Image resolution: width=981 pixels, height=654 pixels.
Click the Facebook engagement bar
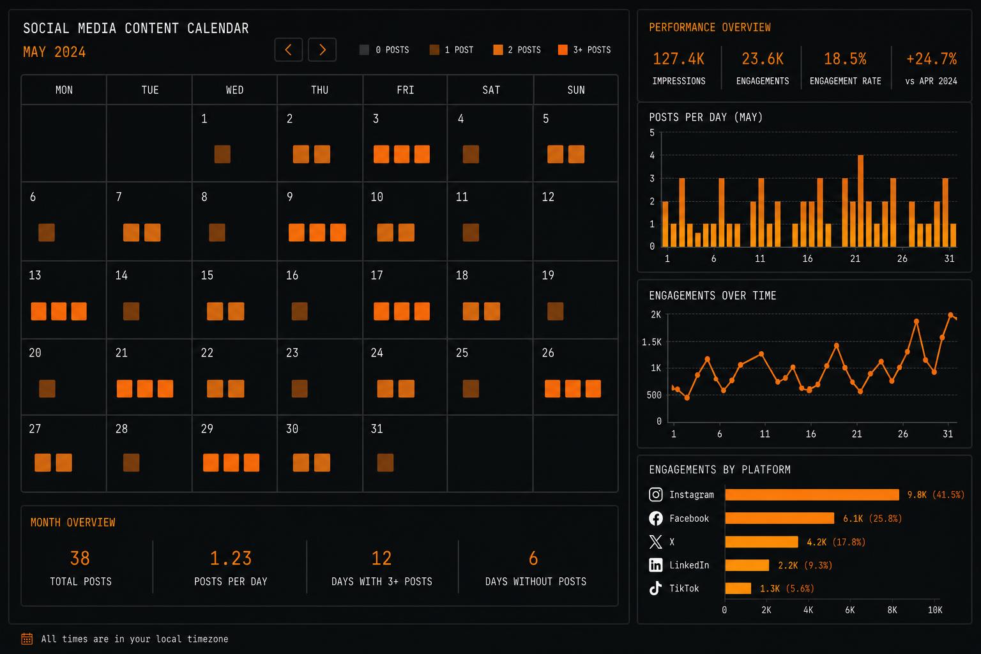click(780, 518)
